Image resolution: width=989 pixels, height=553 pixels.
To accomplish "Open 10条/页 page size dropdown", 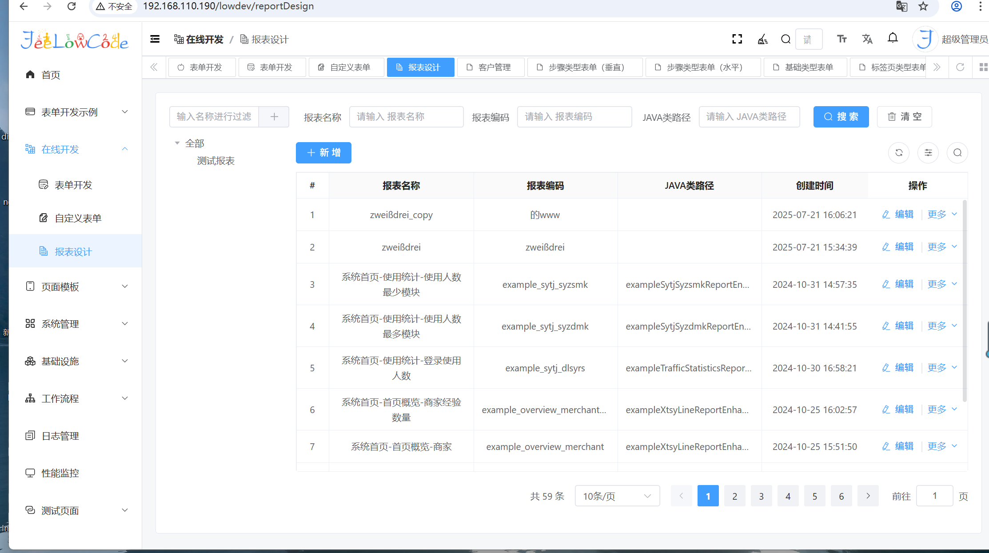I will pos(617,496).
